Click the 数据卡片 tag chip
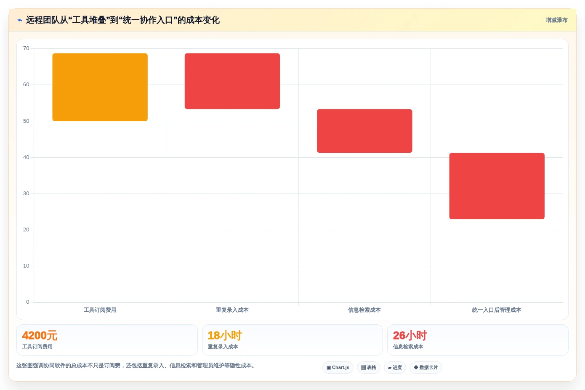Viewport: 585px width, 390px height. point(426,367)
